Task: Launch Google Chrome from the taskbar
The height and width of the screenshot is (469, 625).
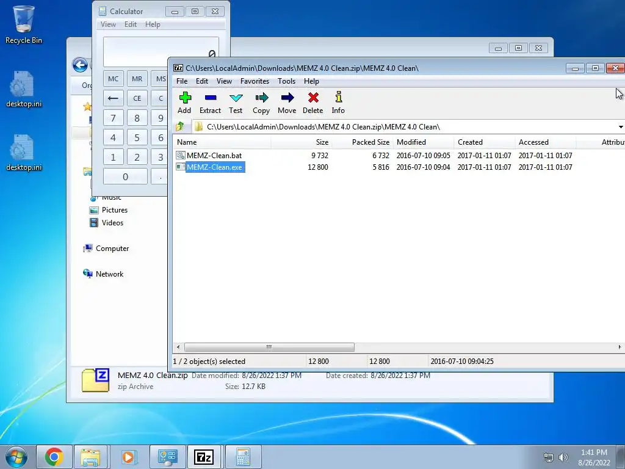Action: (54, 457)
